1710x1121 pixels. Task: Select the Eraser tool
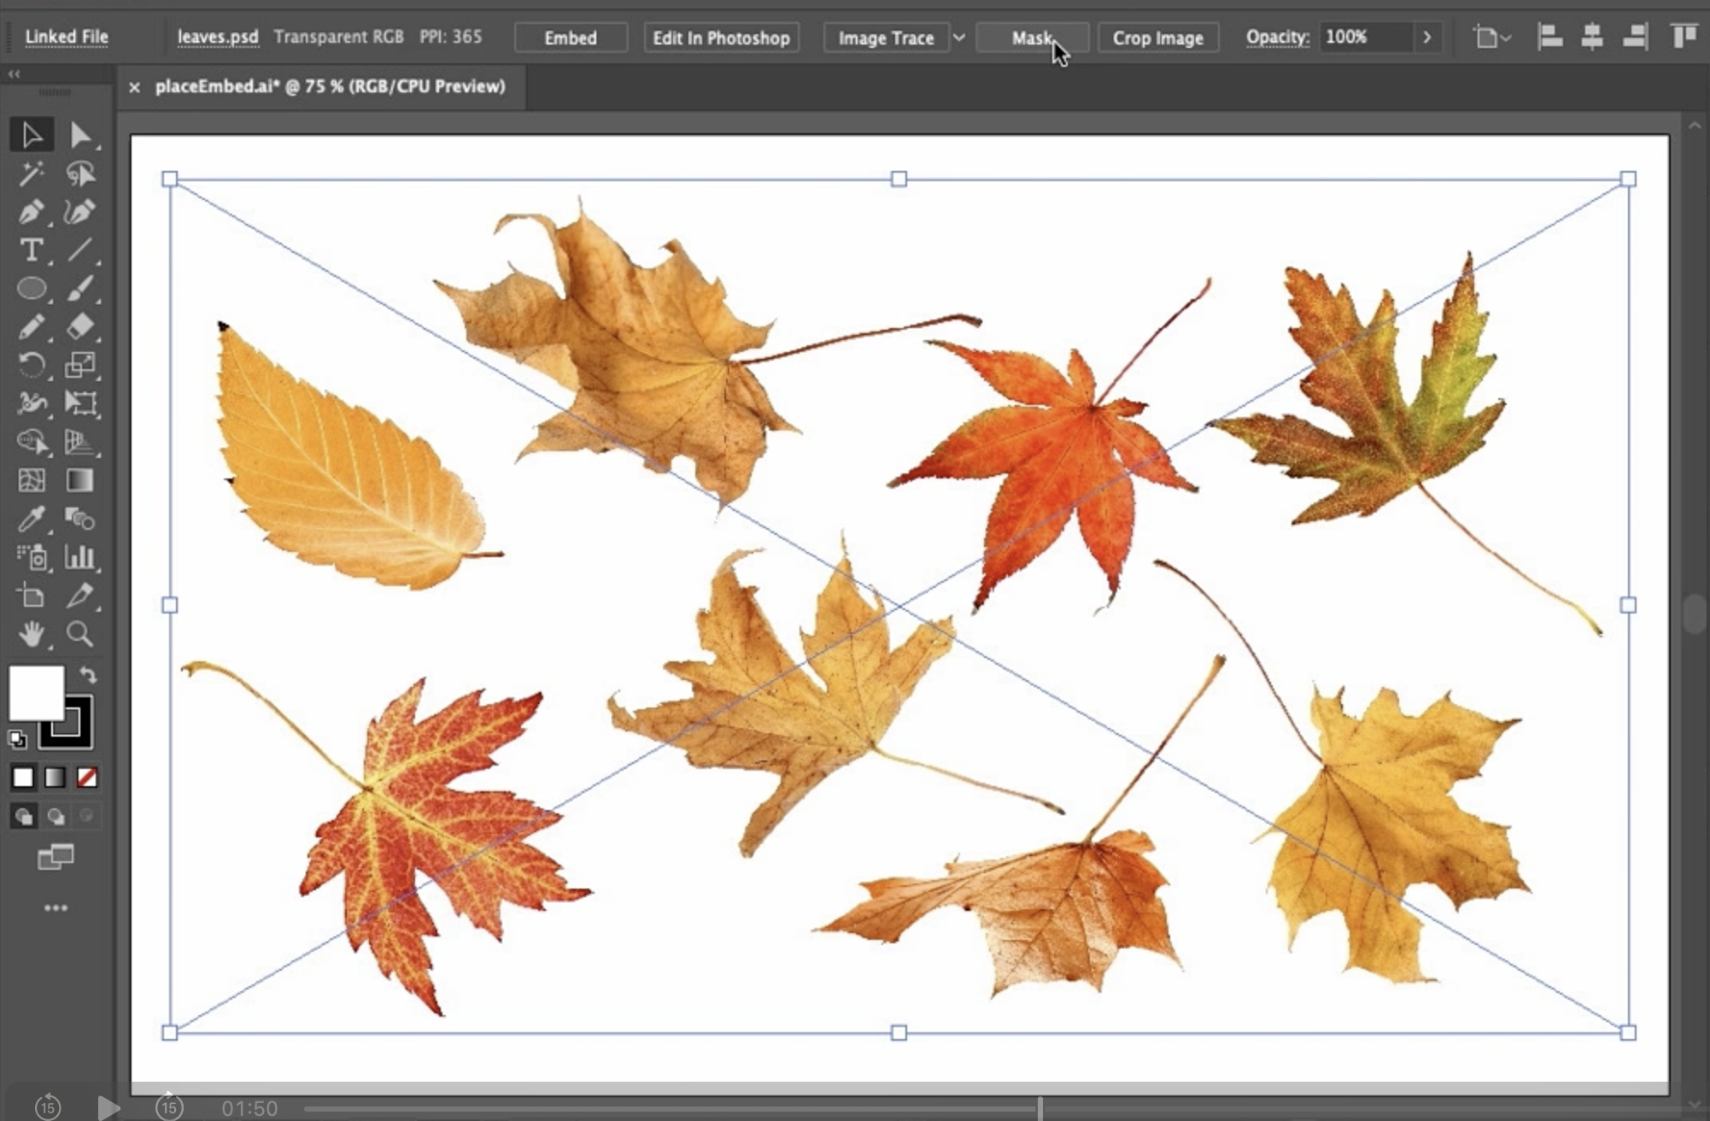pyautogui.click(x=79, y=326)
